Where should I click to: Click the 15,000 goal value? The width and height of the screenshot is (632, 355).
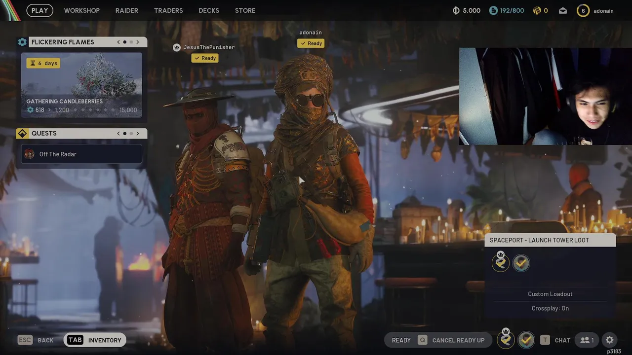[x=128, y=110]
